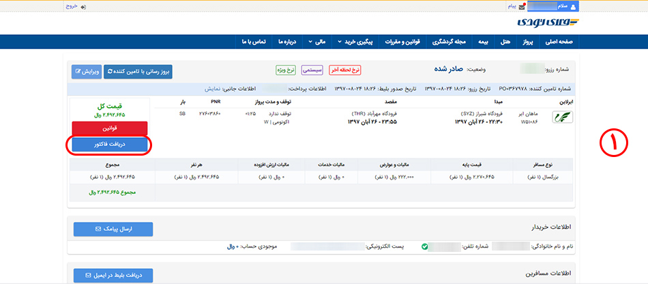The width and height of the screenshot is (648, 284).
Task: Click the نرخ لحظه آخر red tag
Action: 344,70
